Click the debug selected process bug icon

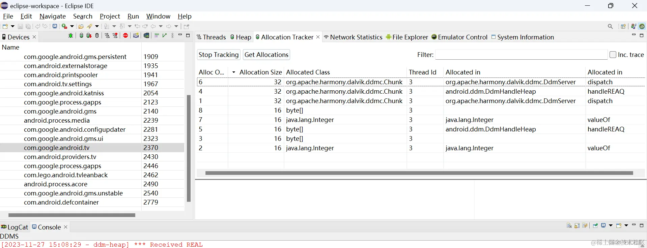click(71, 35)
